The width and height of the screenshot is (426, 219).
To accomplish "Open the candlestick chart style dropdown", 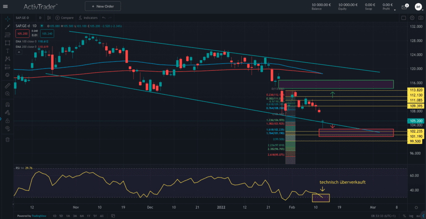I will point(50,18).
